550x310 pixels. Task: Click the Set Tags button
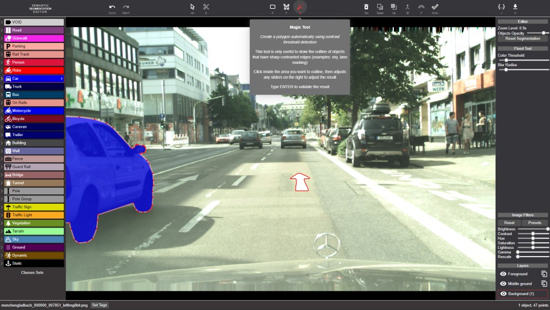coord(100,305)
